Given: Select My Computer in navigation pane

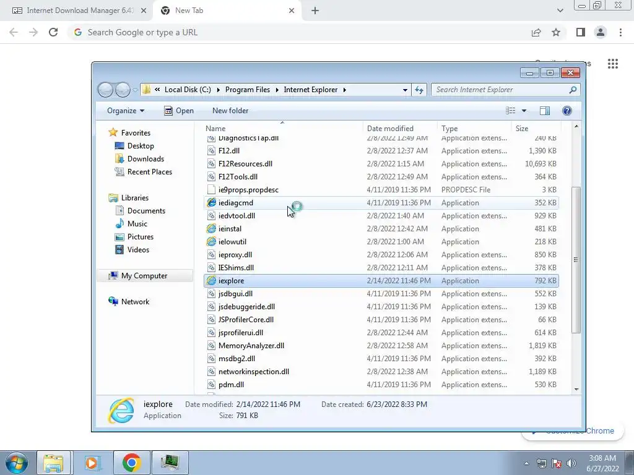Looking at the screenshot, I should point(144,276).
